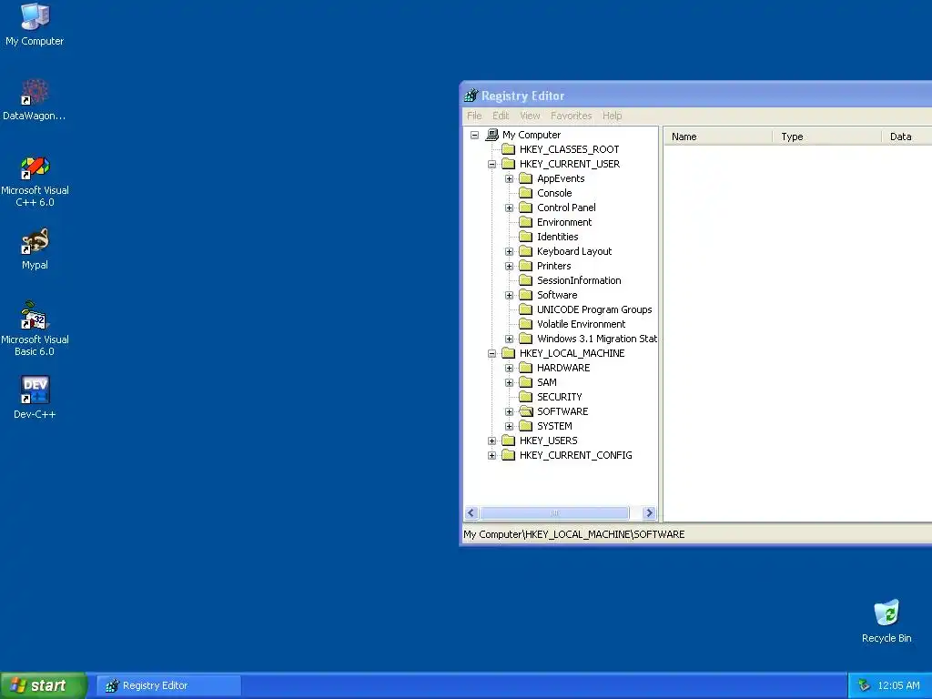Open the View menu
The height and width of the screenshot is (699, 932).
pos(530,116)
